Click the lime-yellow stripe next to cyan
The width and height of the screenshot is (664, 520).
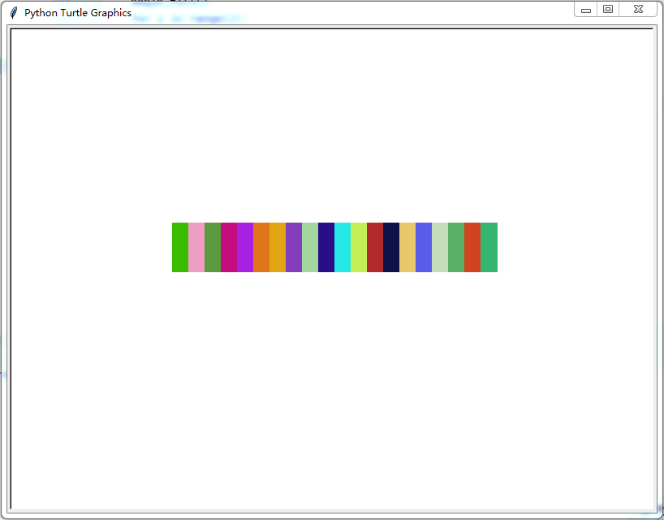click(359, 248)
